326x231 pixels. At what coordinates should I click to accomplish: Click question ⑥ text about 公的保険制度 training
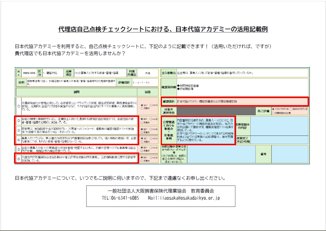[79, 159]
